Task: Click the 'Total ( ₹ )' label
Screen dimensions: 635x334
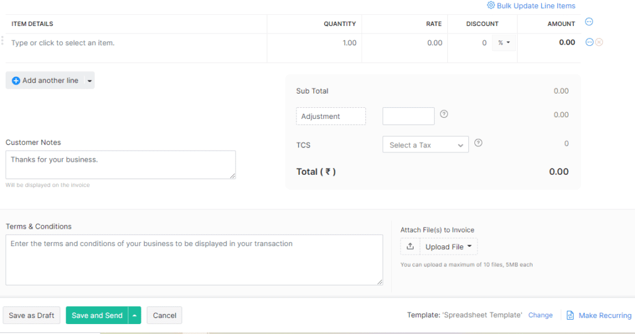Action: (316, 172)
